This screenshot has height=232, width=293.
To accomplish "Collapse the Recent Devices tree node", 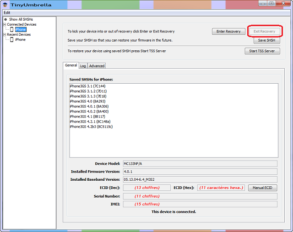I will point(5,35).
